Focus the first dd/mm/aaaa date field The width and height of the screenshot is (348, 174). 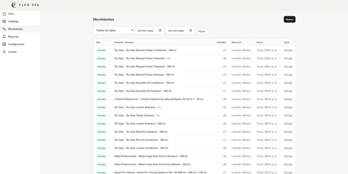click(150, 31)
